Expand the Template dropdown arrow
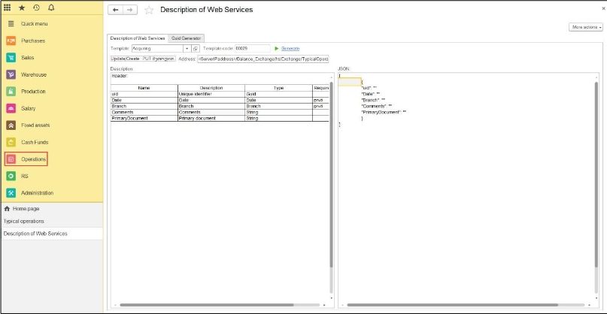 click(187, 48)
